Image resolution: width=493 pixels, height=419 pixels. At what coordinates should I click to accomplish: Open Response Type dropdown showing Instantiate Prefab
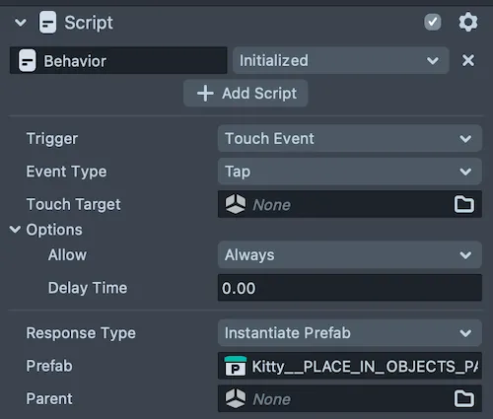(350, 333)
